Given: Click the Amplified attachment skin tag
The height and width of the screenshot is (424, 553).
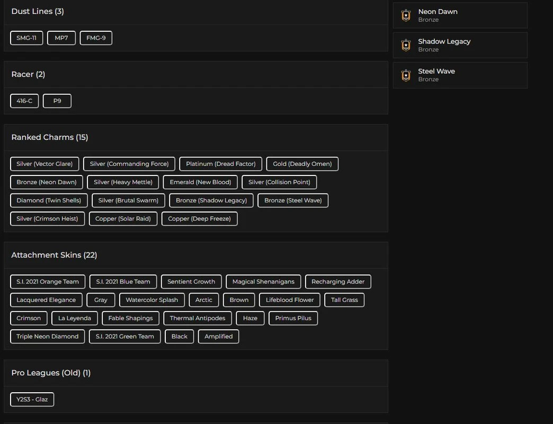Looking at the screenshot, I should click(218, 336).
